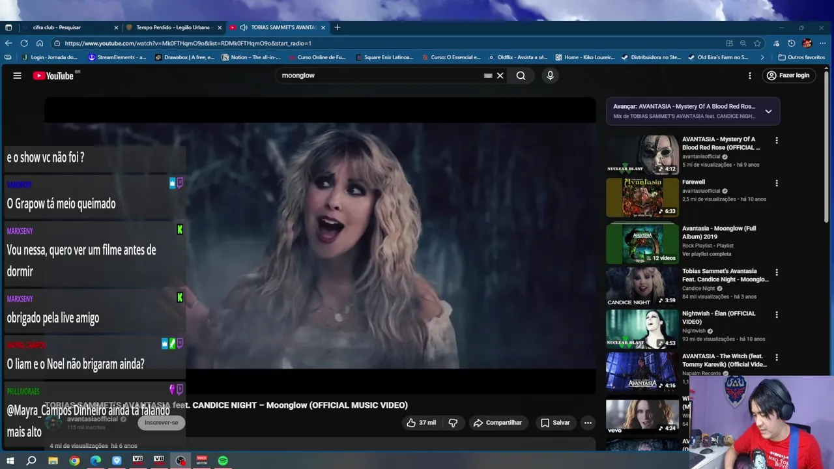Screen dimensions: 834x469
Task: Play the Farewell video thumbnail
Action: [642, 197]
